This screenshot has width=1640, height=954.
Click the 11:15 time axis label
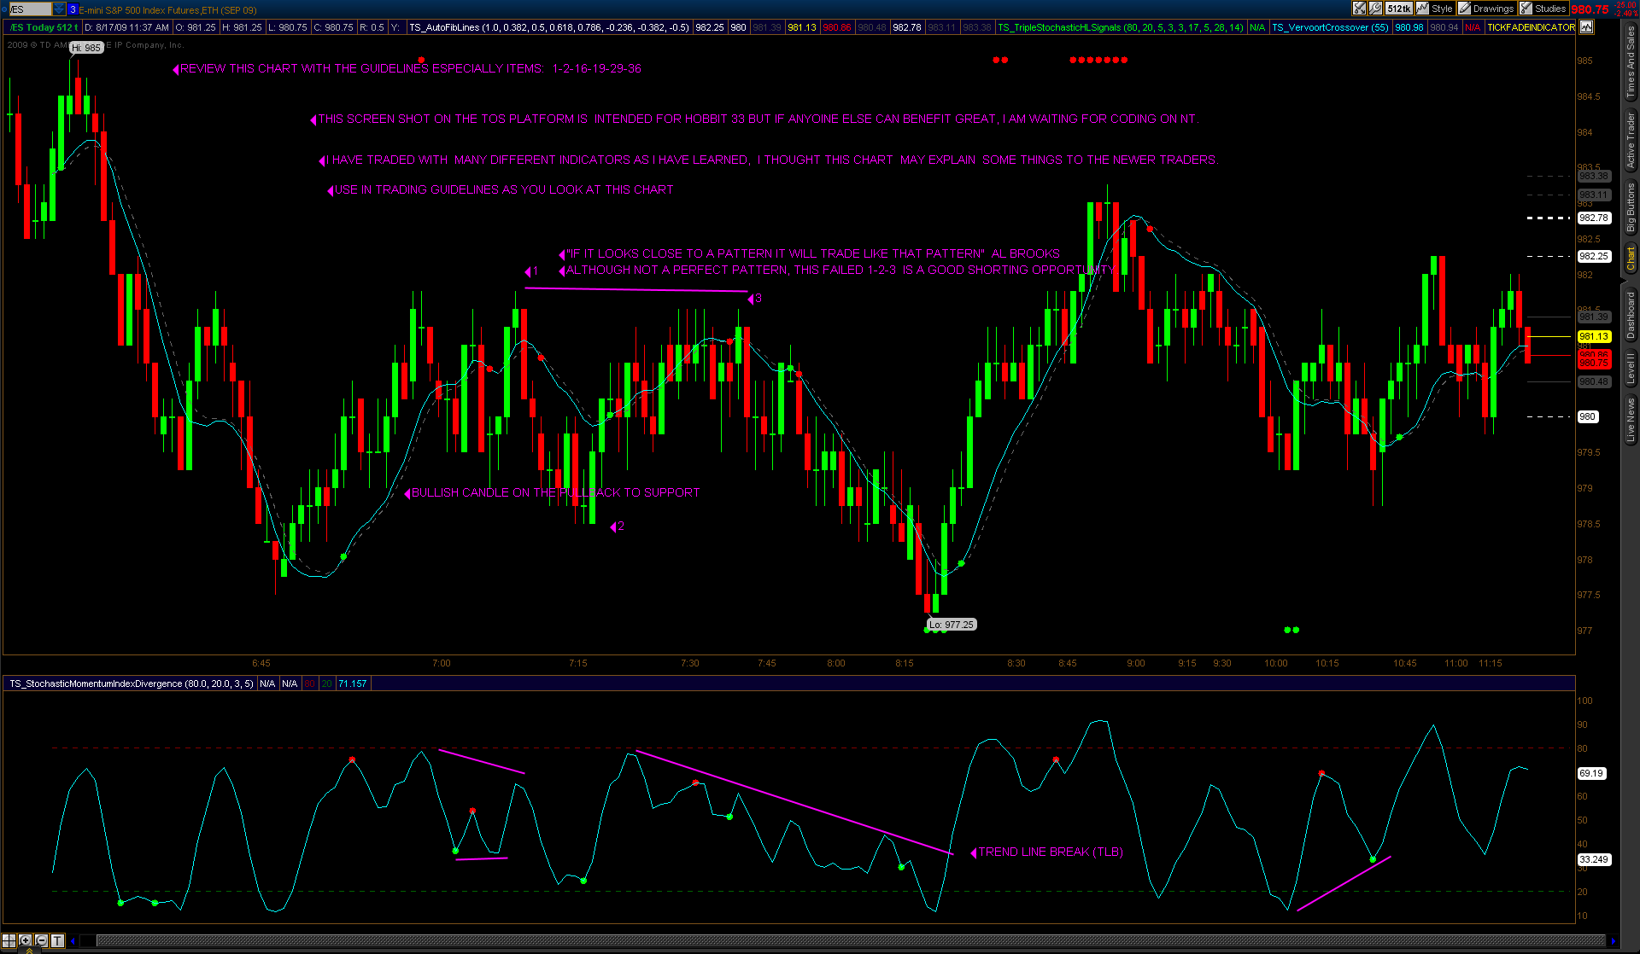[1491, 663]
